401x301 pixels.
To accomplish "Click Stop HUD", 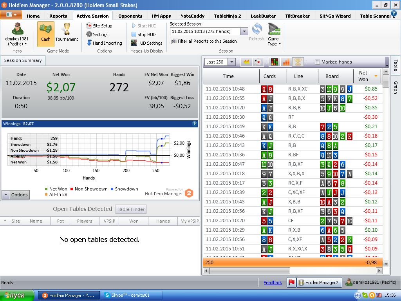I will [143, 34].
